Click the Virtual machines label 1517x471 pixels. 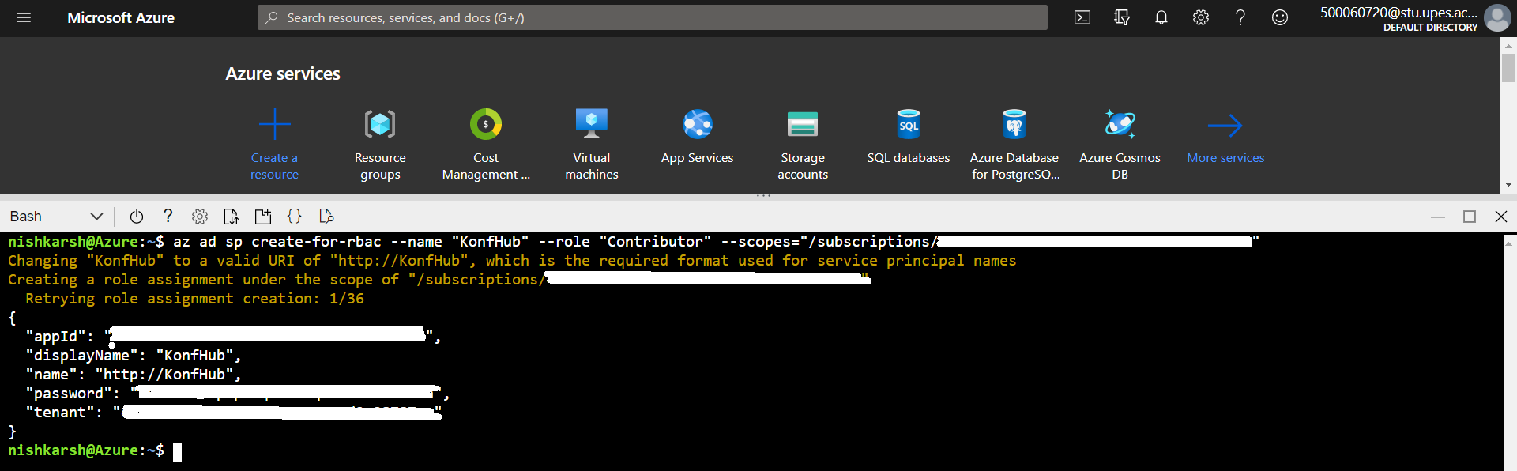point(592,166)
